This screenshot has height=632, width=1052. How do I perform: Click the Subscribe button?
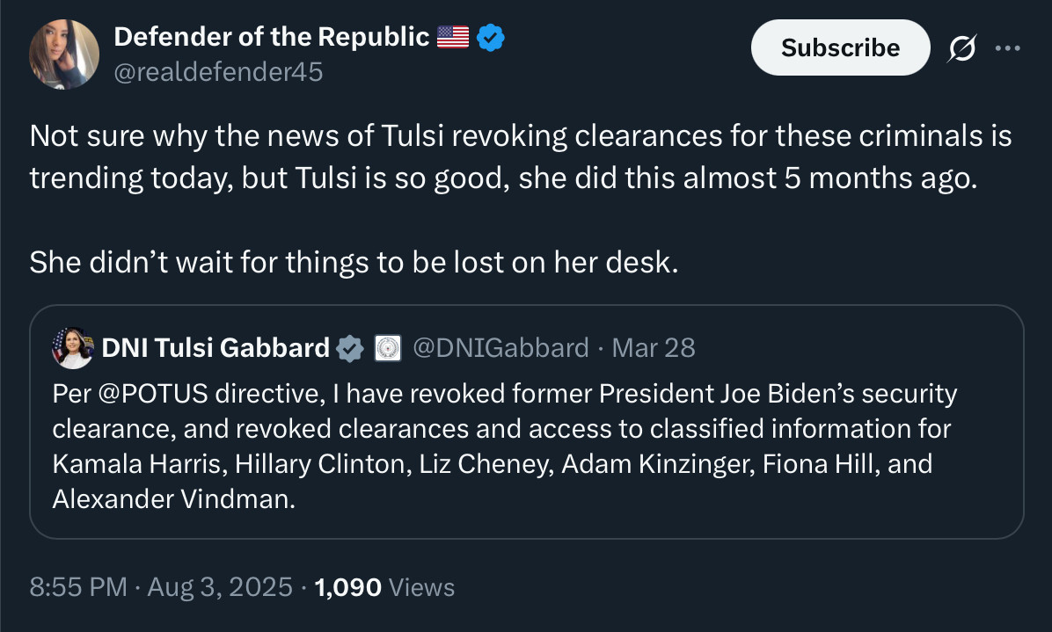[x=840, y=47]
